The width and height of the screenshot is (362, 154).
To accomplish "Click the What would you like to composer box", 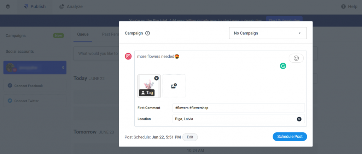I will coord(96,53).
